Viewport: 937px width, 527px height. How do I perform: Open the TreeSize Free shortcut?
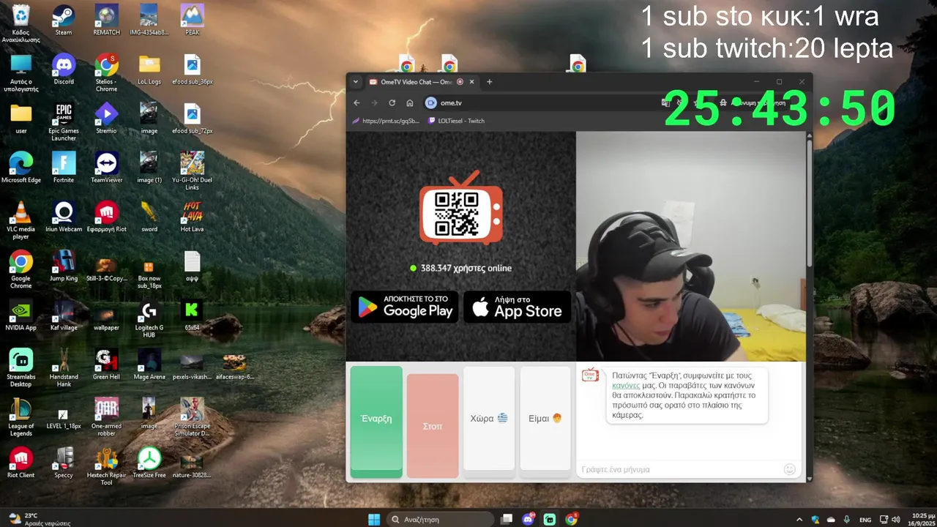149,463
